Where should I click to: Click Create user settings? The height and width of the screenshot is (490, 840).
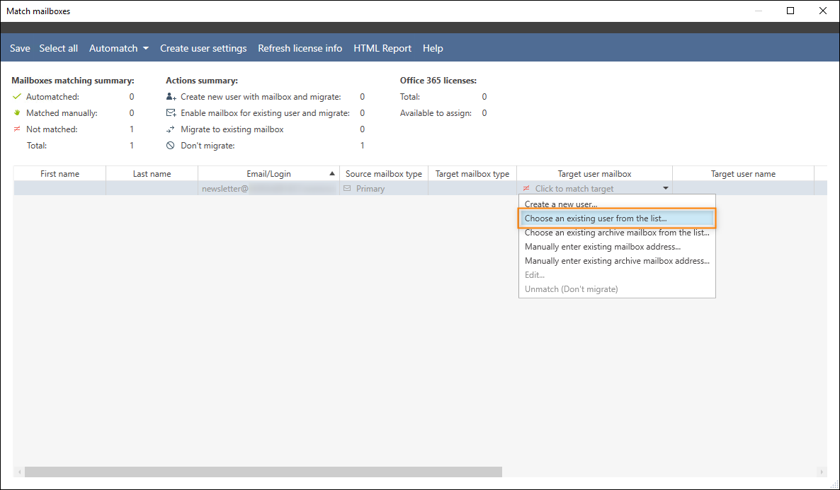(x=203, y=48)
